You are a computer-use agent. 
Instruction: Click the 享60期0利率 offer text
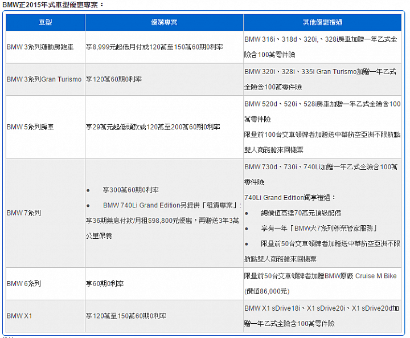pyautogui.click(x=105, y=284)
